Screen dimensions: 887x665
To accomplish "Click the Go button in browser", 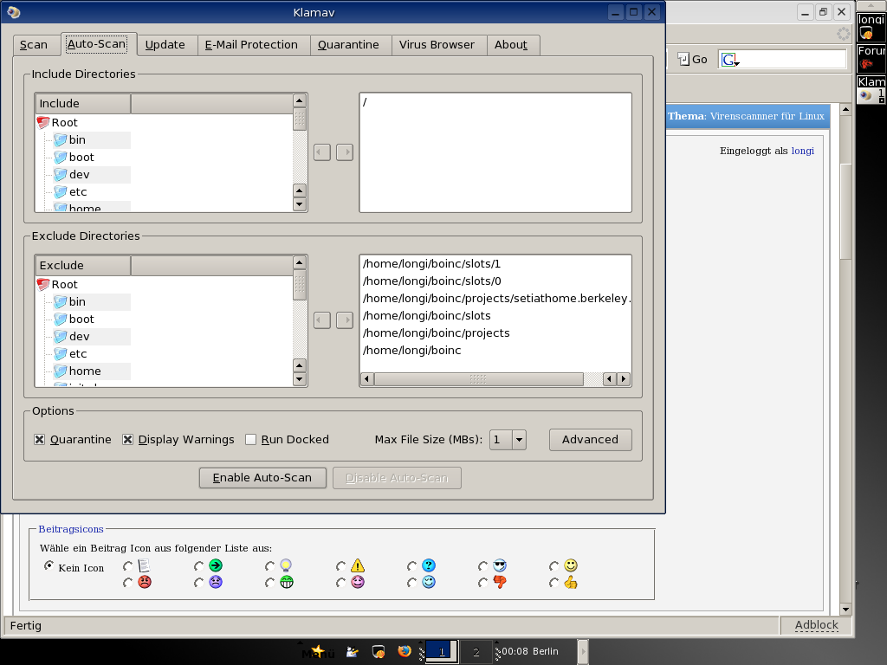I will [x=692, y=60].
